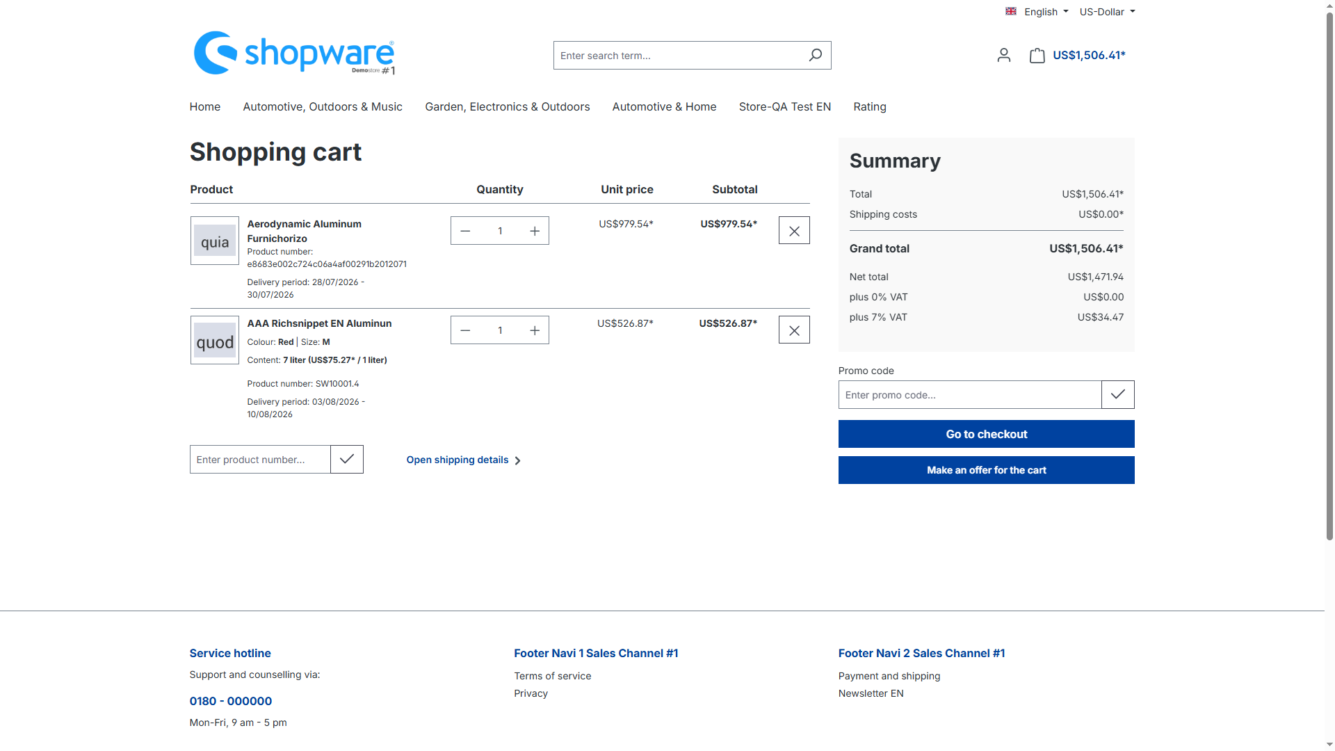Open the quia product thumbnail

215,241
